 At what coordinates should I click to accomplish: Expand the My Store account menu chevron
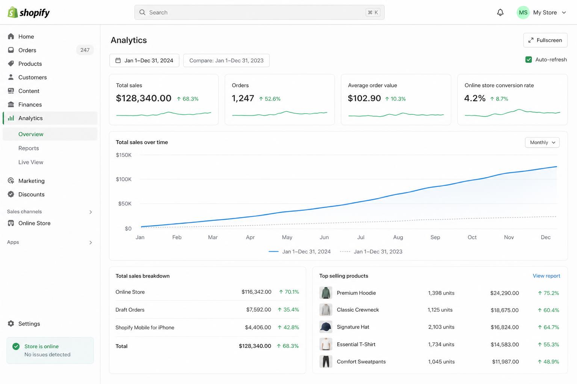[x=564, y=12]
